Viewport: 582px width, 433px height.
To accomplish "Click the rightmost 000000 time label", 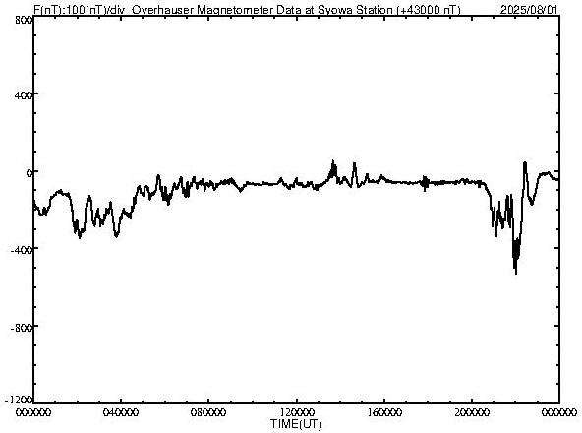I will coord(559,412).
